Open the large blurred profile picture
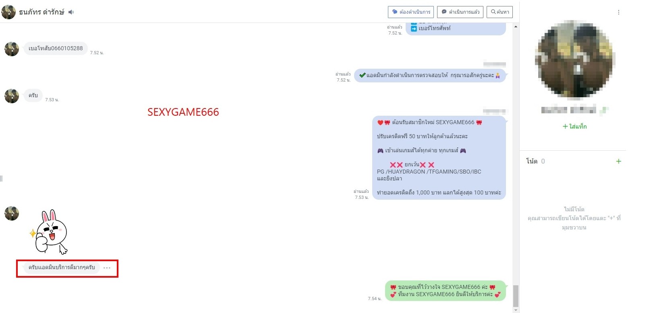The height and width of the screenshot is (313, 655). [574, 60]
